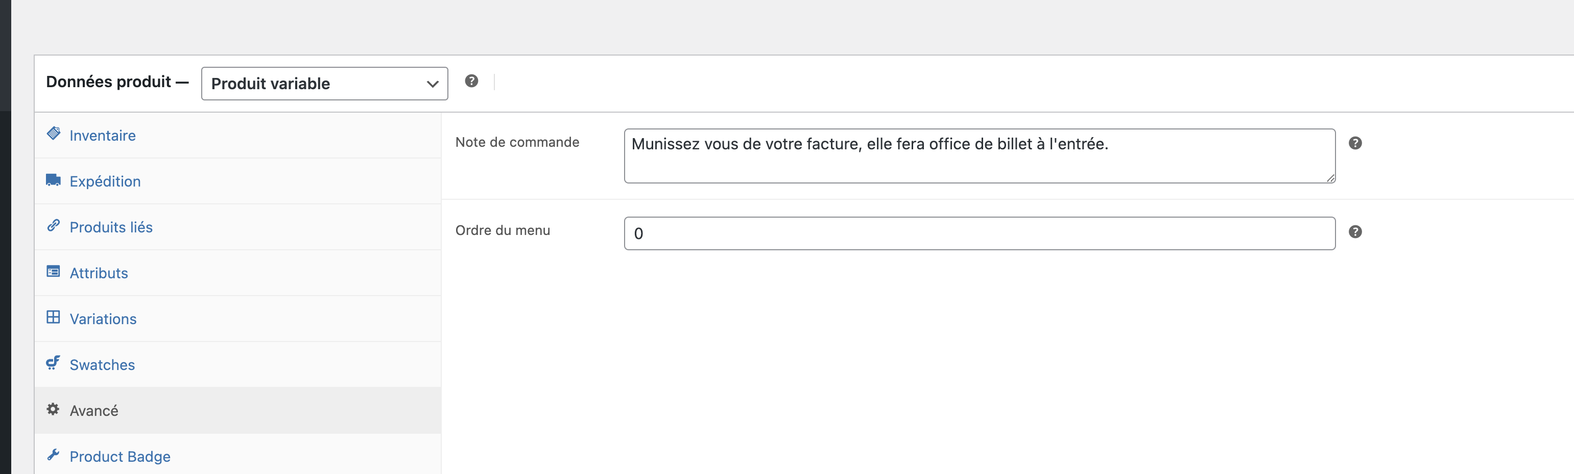Click help icon beside Ordre du menu
This screenshot has width=1574, height=474.
pyautogui.click(x=1354, y=232)
